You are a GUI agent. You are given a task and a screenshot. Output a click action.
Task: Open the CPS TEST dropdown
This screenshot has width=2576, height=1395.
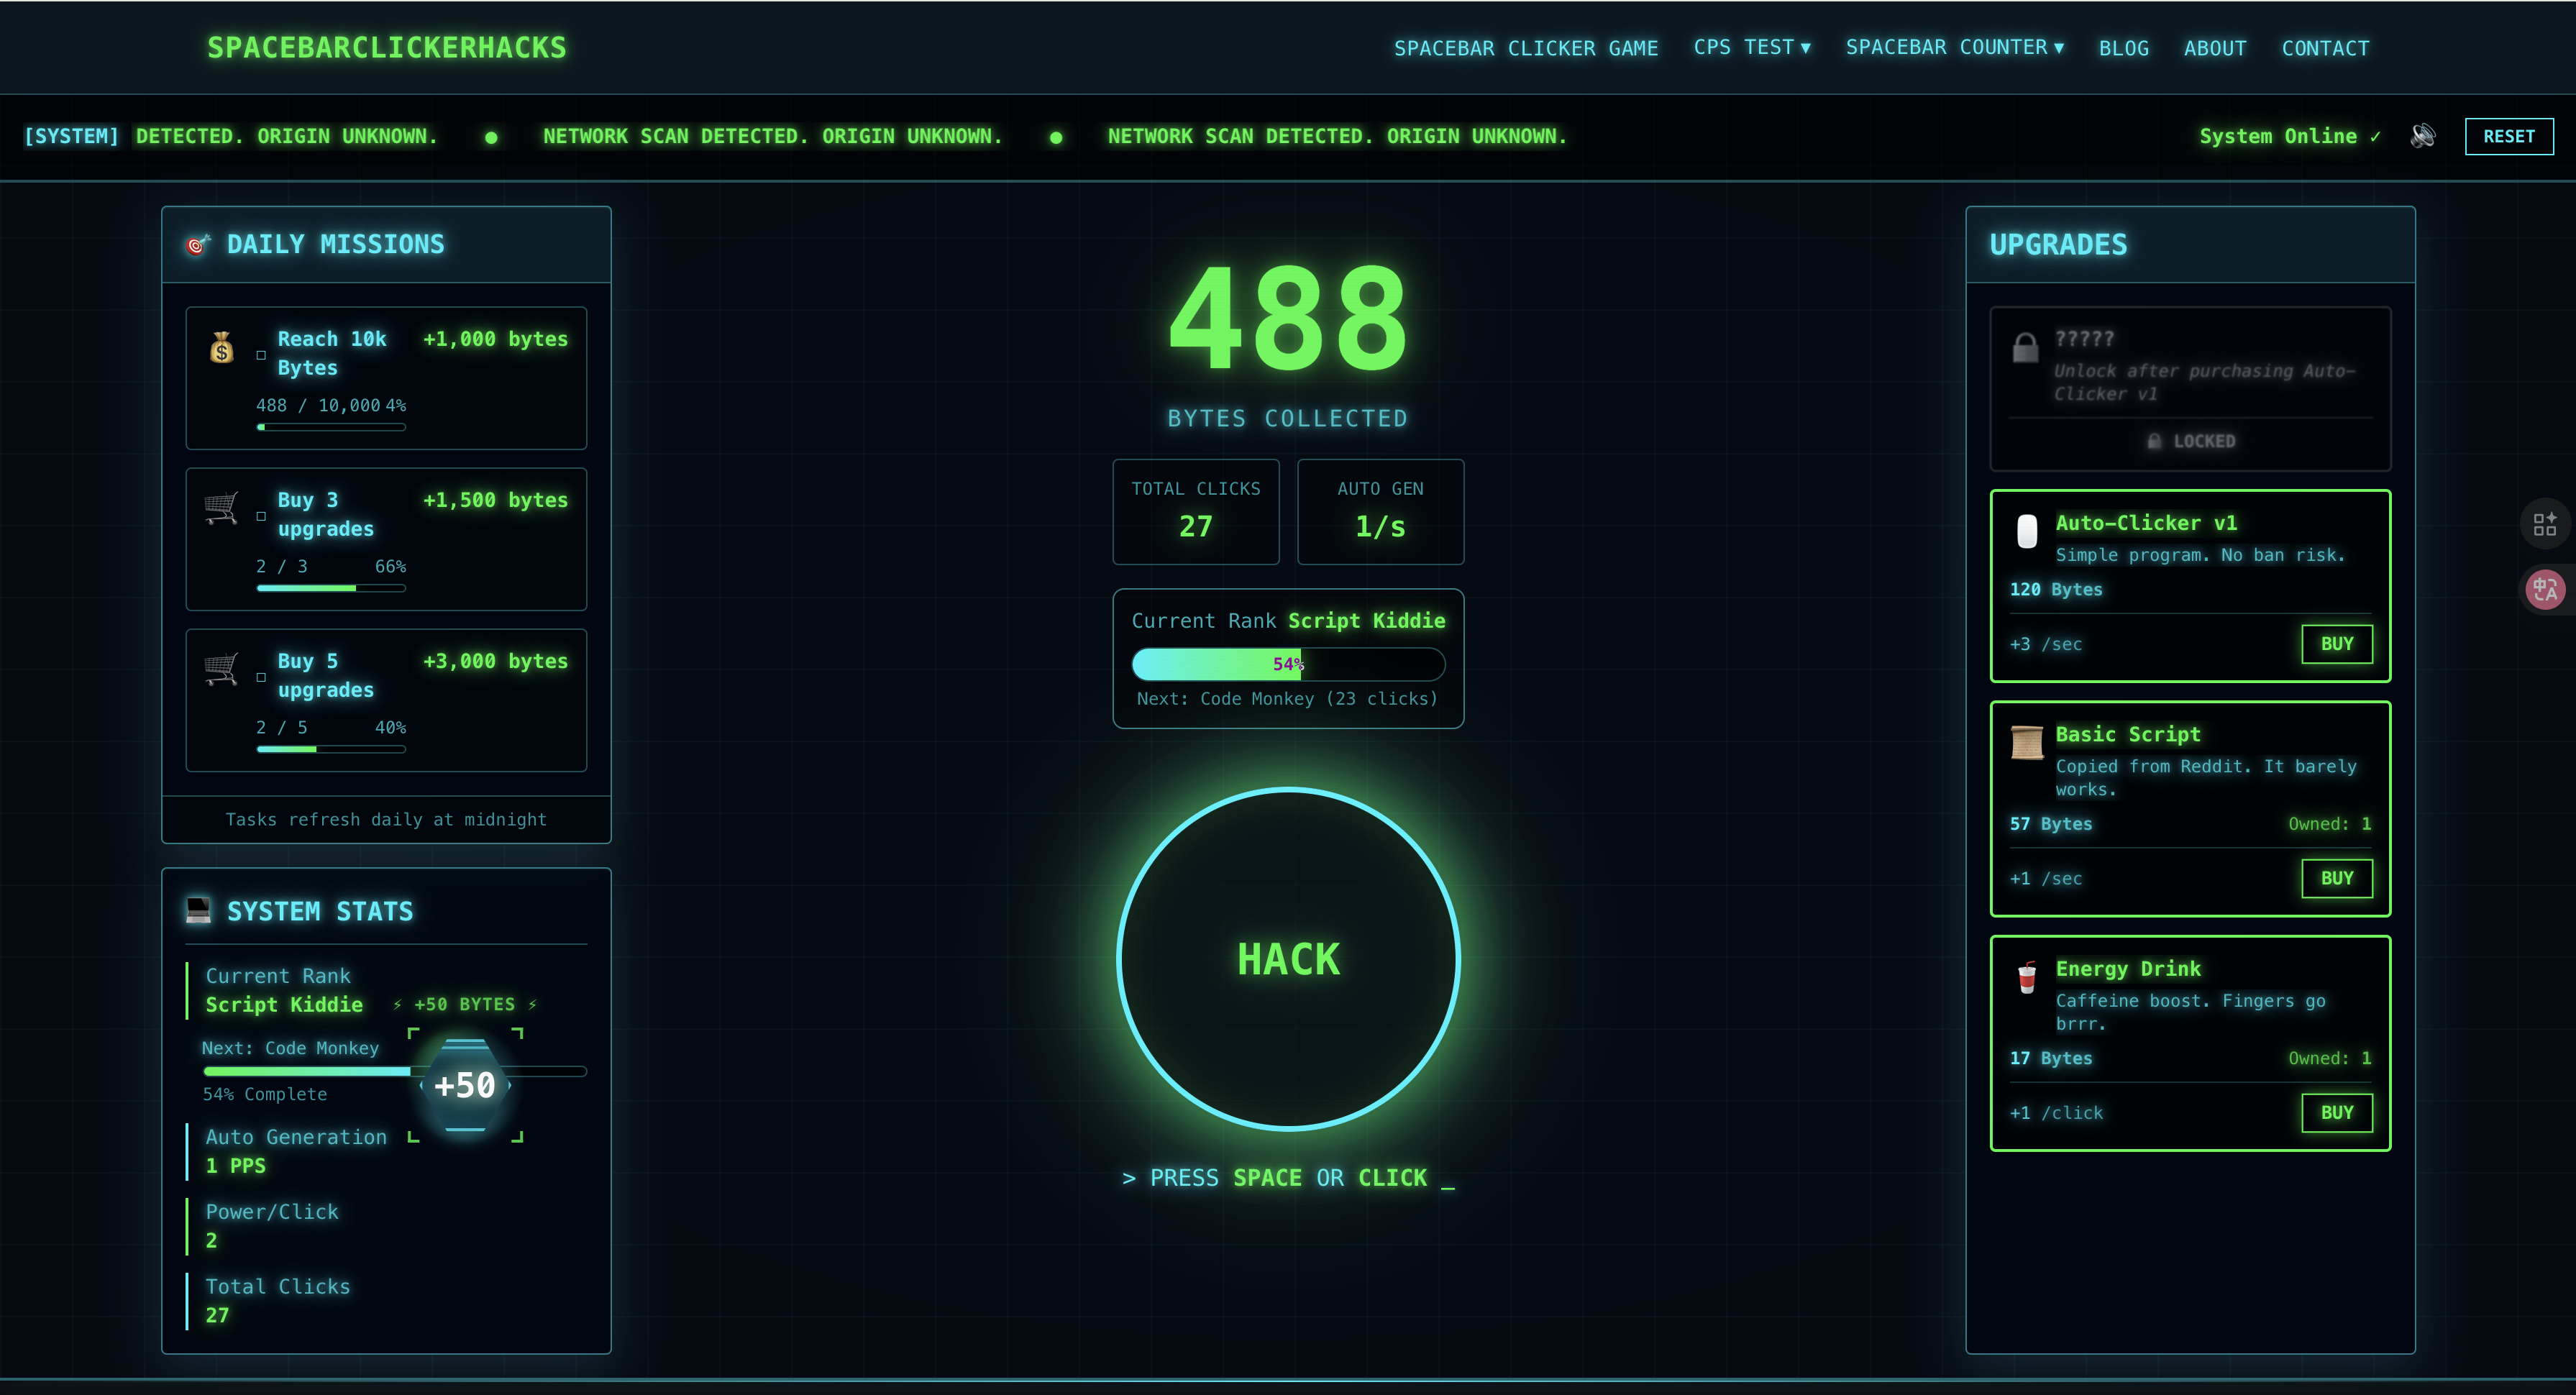pos(1751,46)
